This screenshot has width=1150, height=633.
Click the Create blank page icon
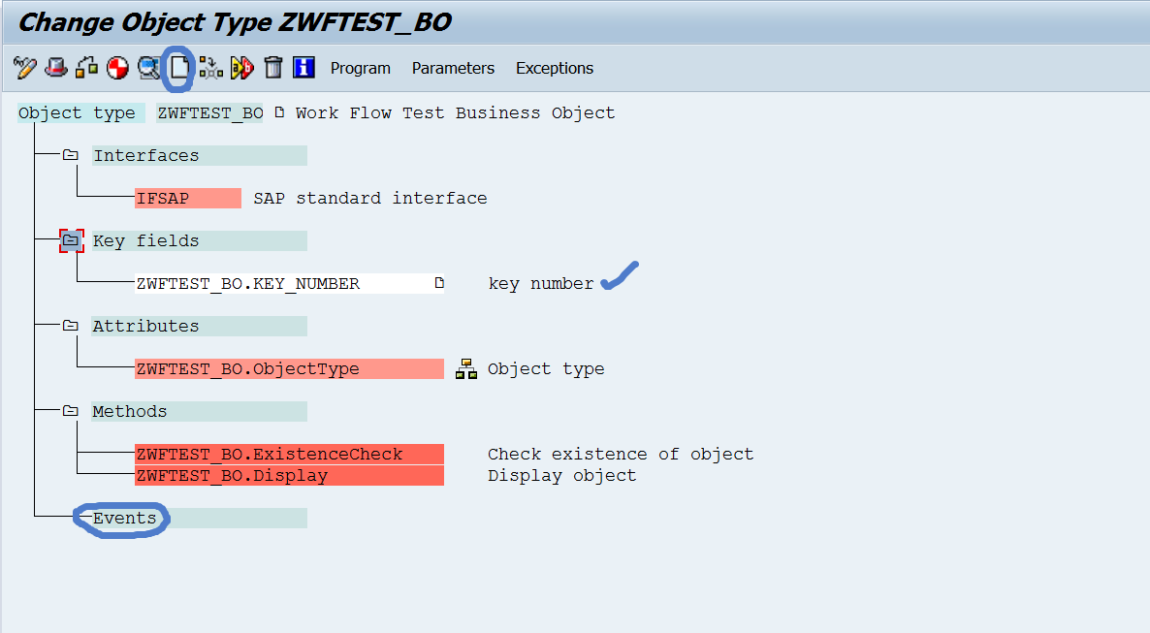[x=179, y=68]
